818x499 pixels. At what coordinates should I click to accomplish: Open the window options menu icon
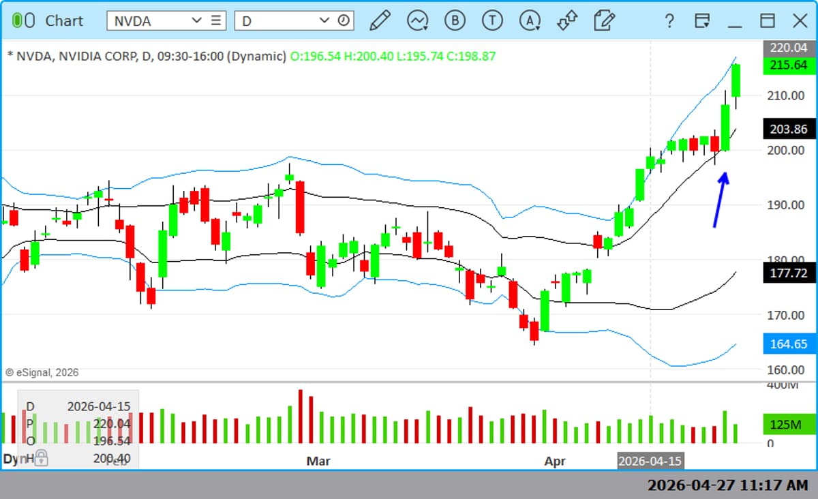tap(703, 20)
